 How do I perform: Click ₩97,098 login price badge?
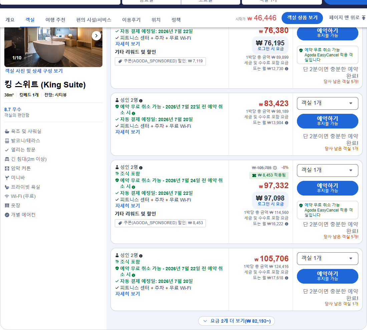270,200
